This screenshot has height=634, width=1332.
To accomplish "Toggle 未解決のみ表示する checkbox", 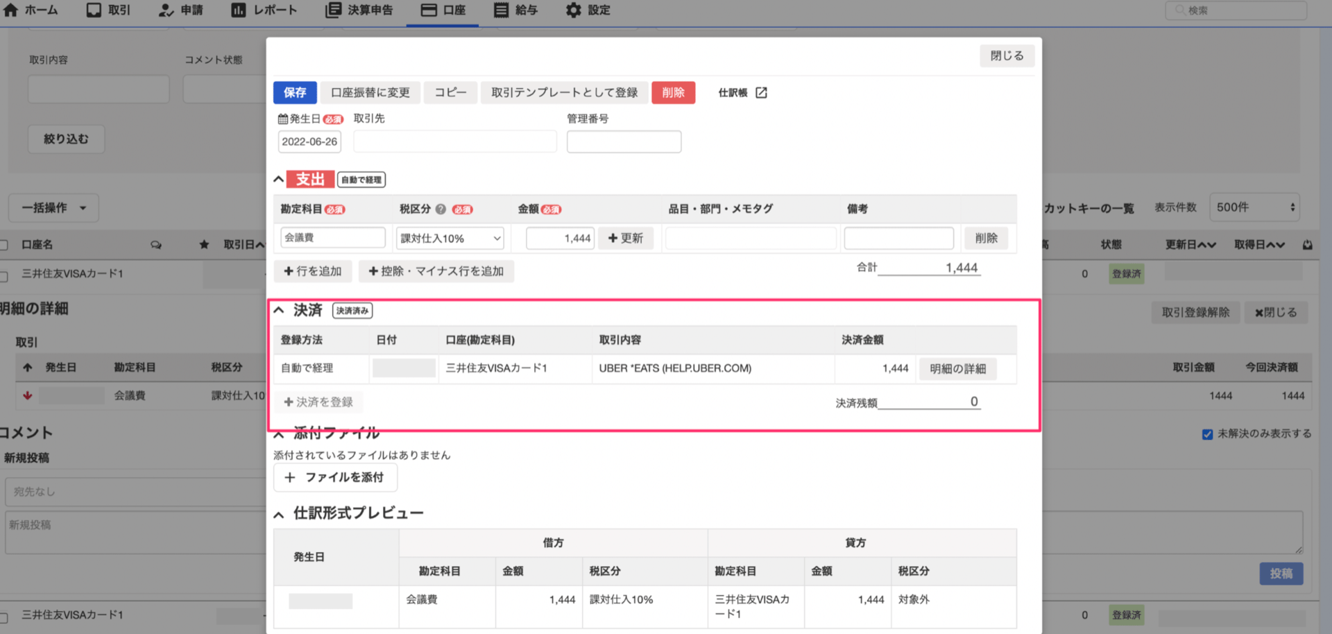I will point(1207,434).
